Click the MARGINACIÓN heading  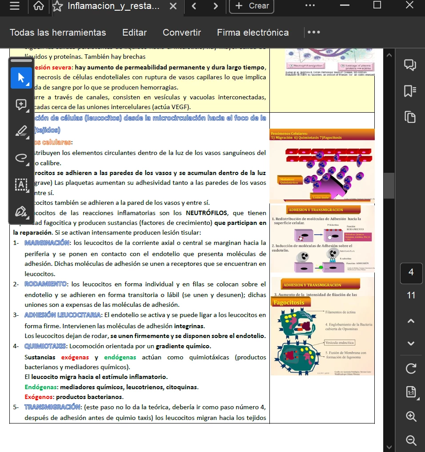(47, 243)
